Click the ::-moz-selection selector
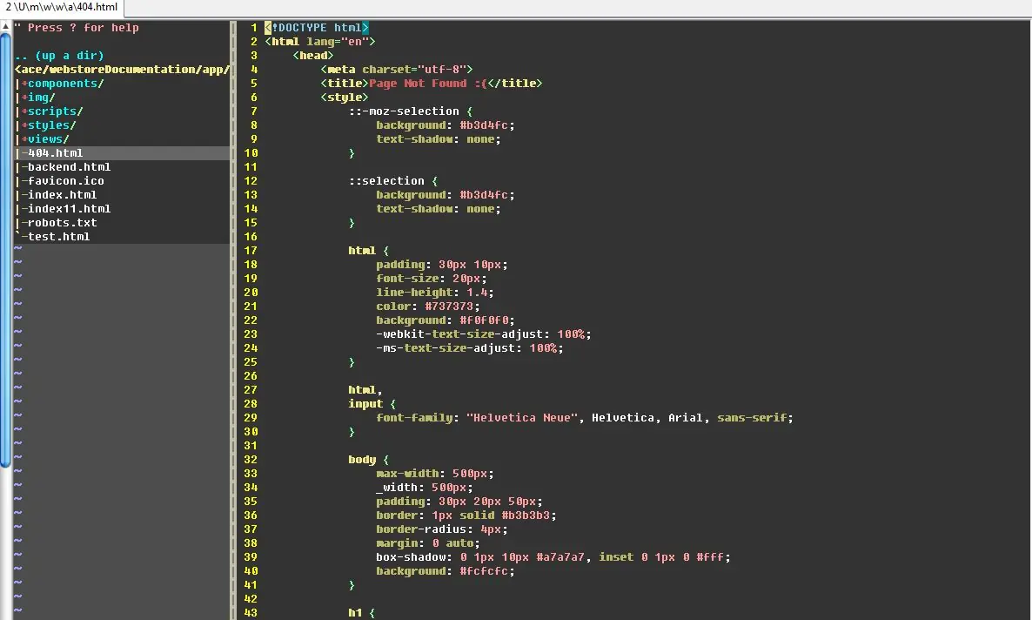The width and height of the screenshot is (1032, 620). click(404, 111)
